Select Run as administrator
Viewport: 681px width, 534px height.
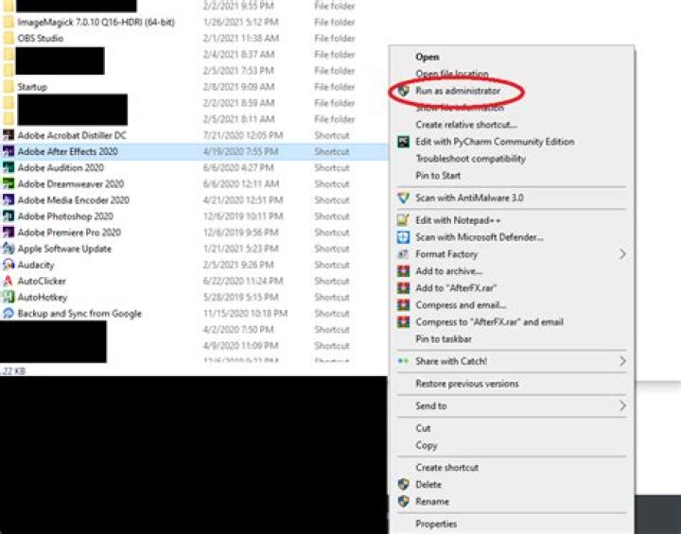coord(458,91)
